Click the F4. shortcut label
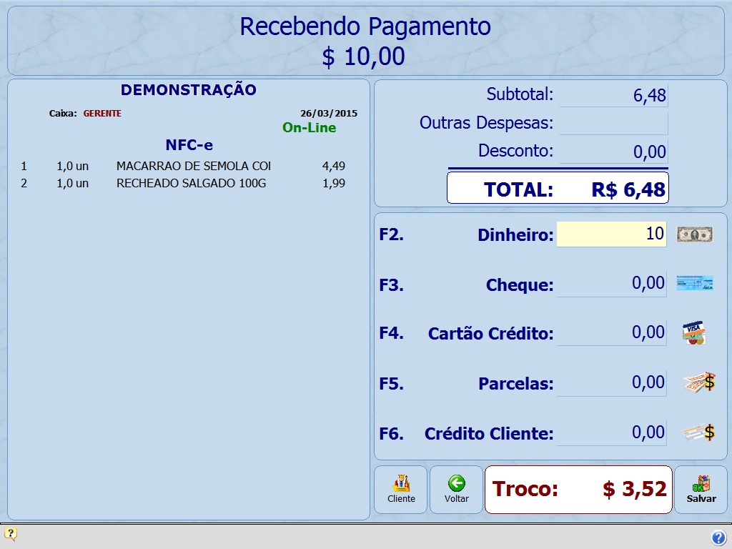732x549 pixels. point(391,333)
